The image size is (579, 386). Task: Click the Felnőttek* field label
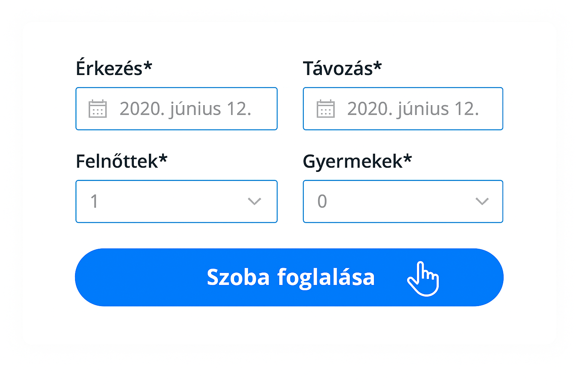coord(121,161)
